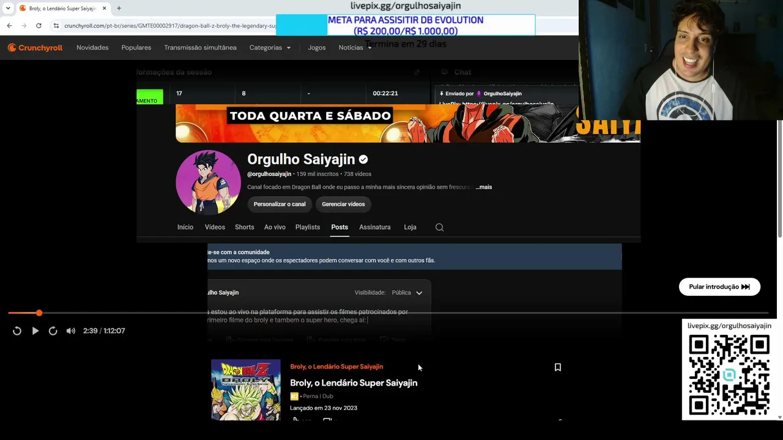Click the 2:39 / 1:12:07 time display

pos(104,331)
